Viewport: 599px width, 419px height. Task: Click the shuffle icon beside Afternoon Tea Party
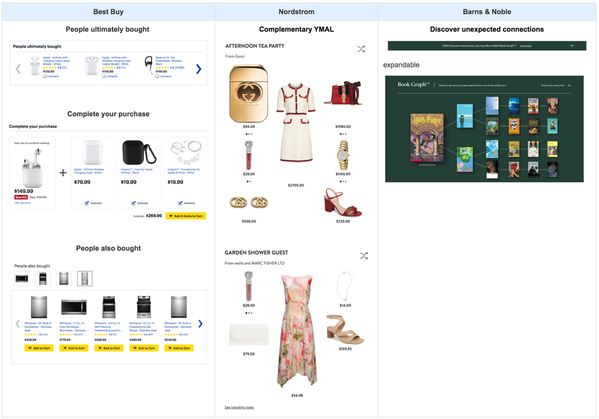pyautogui.click(x=361, y=49)
